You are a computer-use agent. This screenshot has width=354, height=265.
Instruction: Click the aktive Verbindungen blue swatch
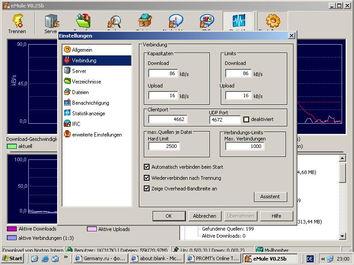(x=12, y=238)
